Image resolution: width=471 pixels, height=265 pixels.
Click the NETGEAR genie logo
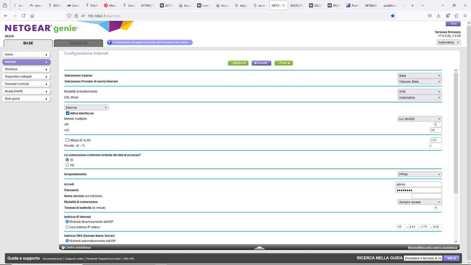41,28
